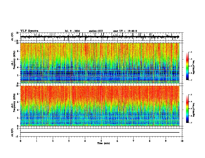Click the '6' kHz tick on the ch.1 frequency axis
Screen dimensions: 205x158
tap(18, 59)
